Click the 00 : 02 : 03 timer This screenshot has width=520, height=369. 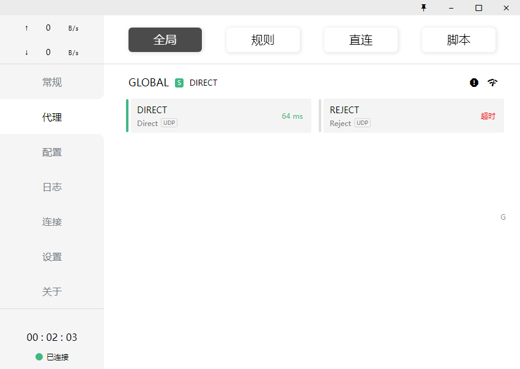tap(52, 337)
